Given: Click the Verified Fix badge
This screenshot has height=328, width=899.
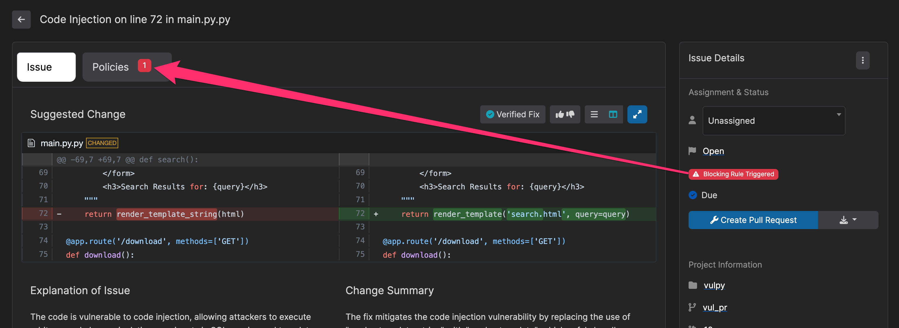Looking at the screenshot, I should click(x=512, y=114).
